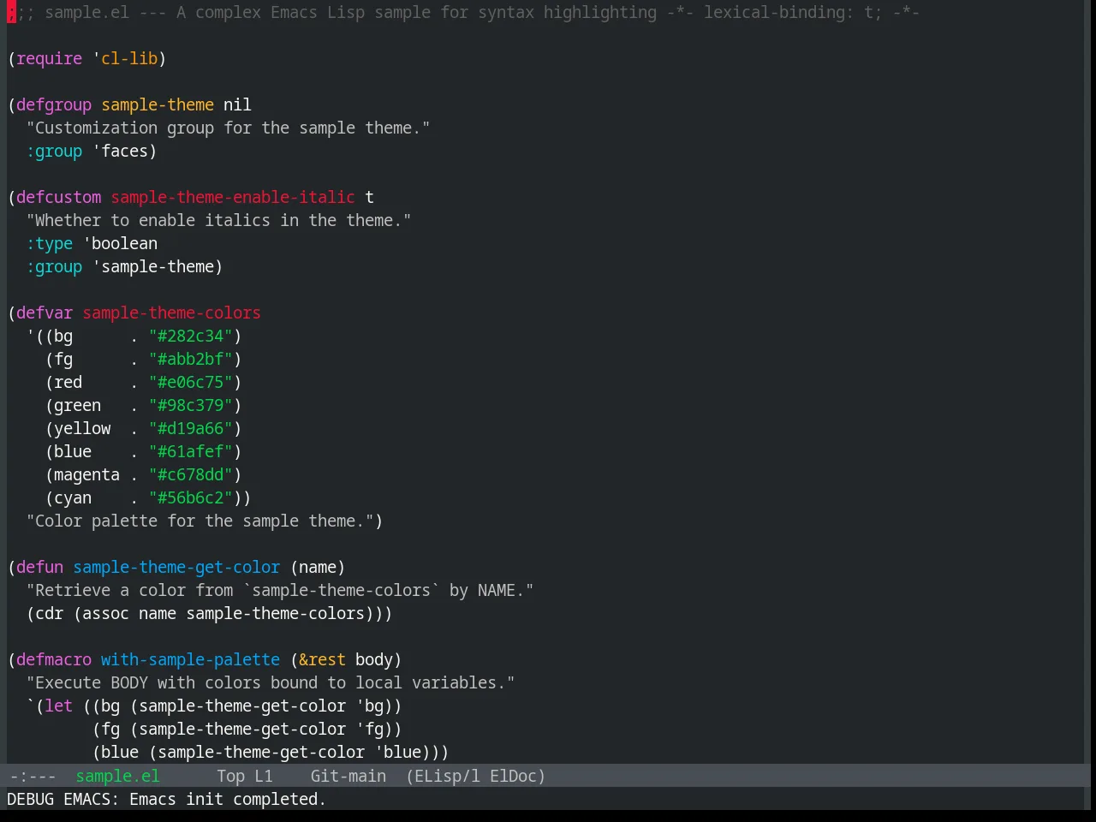Click the "#e06c75" color string
This screenshot has height=822, width=1096.
(x=191, y=382)
